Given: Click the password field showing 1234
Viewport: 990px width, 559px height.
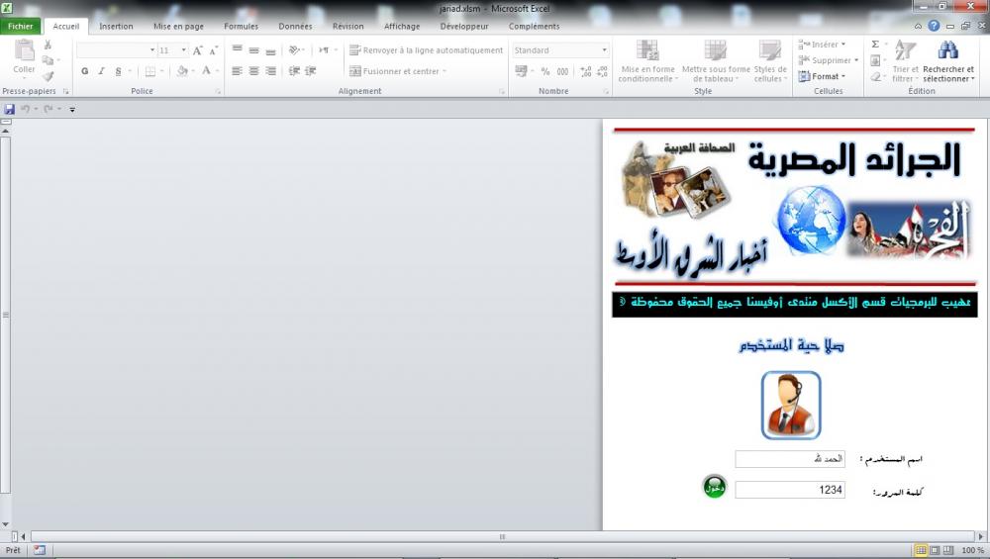Looking at the screenshot, I should pyautogui.click(x=790, y=490).
